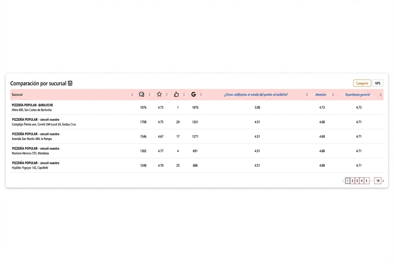Click the Google reviews column icon
394x264 pixels.
coord(193,94)
